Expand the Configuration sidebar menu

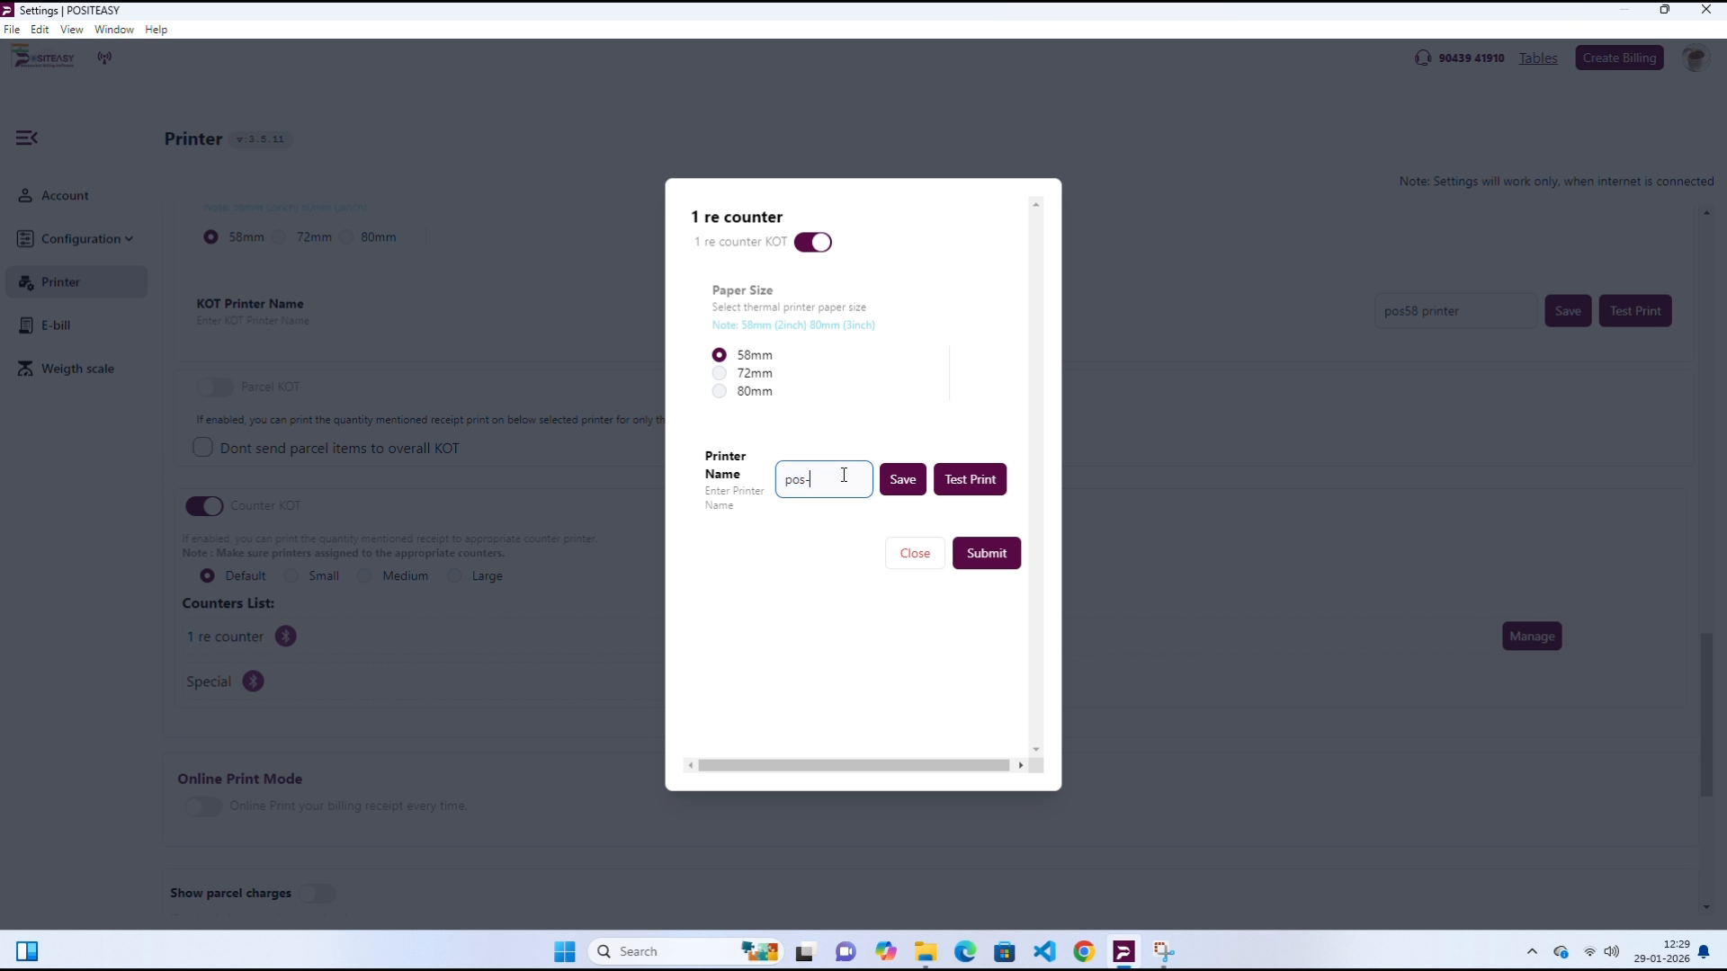pos(81,239)
